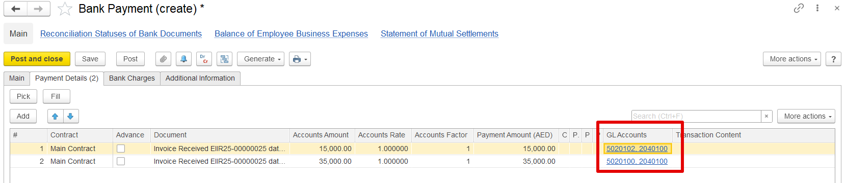Expand the Generate dropdown
This screenshot has height=183, width=846.
(x=260, y=59)
